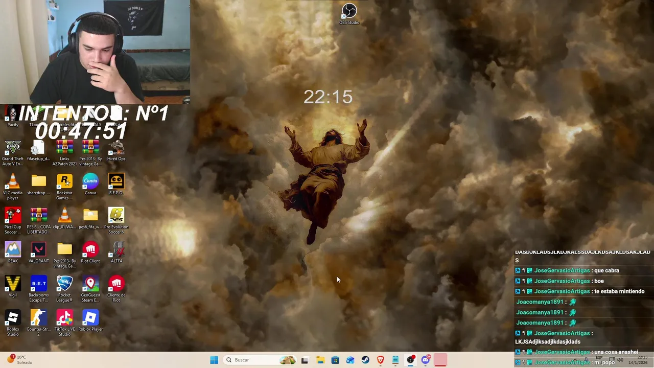Select Rockstar Games launcher shortcut
Screen dimensions: 654x368
tap(64, 187)
